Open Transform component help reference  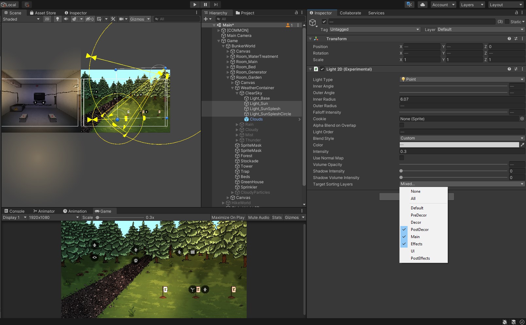tap(509, 39)
